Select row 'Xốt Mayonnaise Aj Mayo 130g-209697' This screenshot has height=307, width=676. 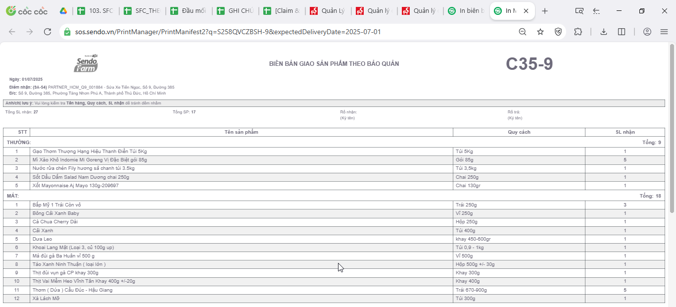(x=334, y=186)
